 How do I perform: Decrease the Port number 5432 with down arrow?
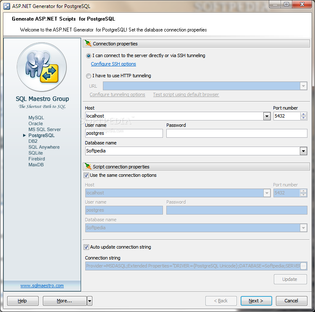[x=303, y=118]
